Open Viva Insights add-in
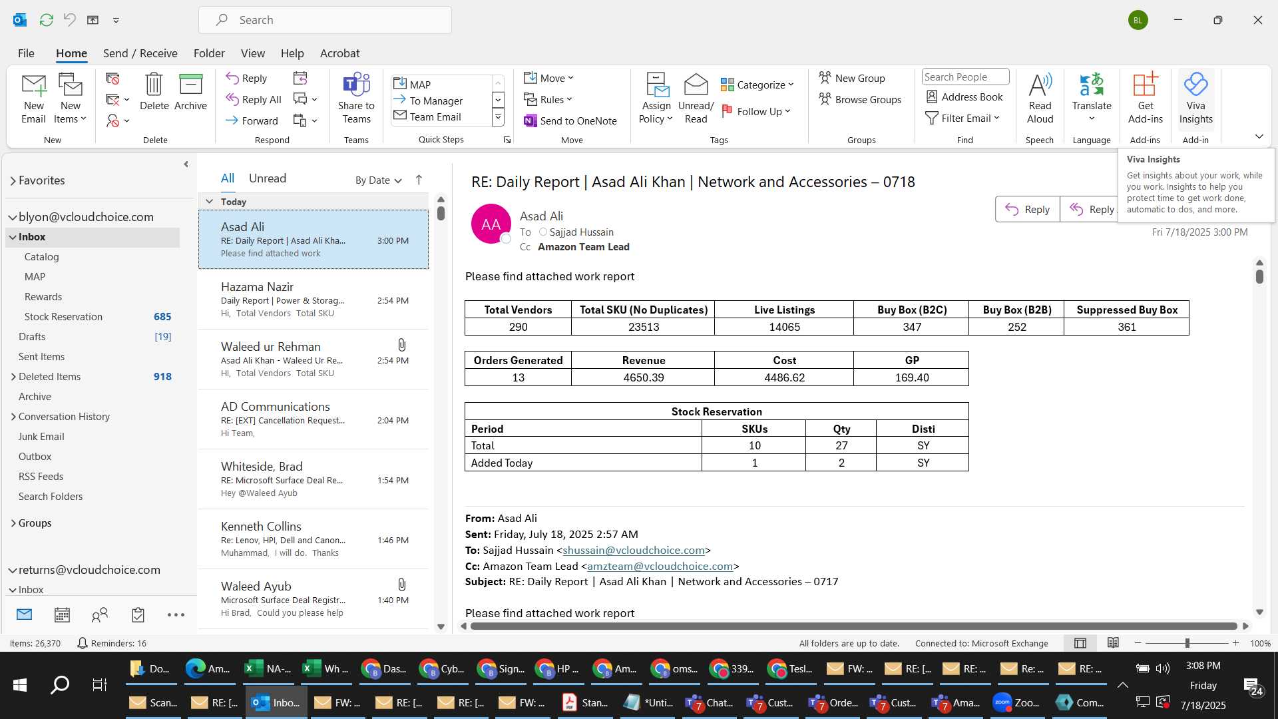The width and height of the screenshot is (1278, 719). [x=1195, y=99]
